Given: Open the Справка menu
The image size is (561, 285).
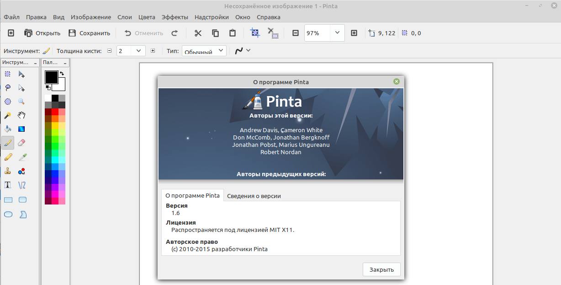Looking at the screenshot, I should click(x=269, y=17).
